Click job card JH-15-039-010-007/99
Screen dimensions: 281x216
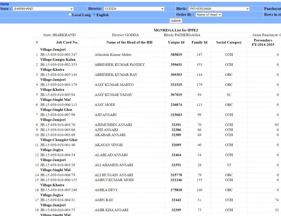click(58, 115)
